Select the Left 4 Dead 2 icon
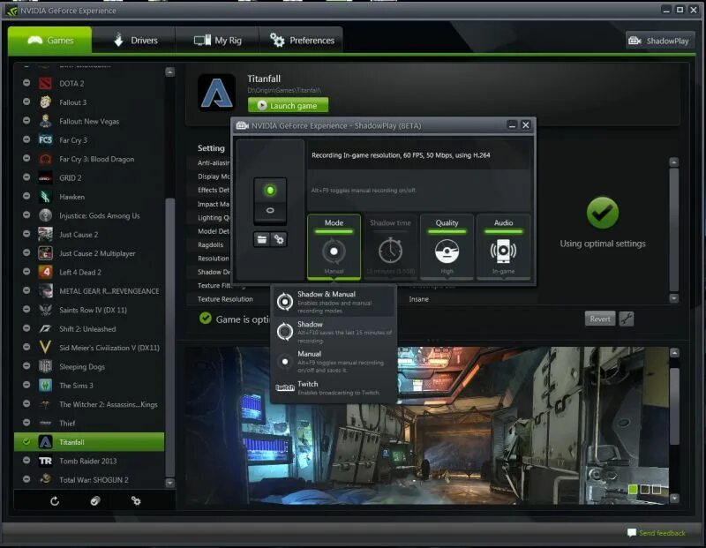Viewport: 706px width, 548px height. (x=45, y=272)
